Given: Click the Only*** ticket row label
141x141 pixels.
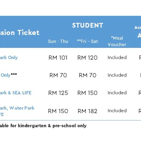Looking at the screenshot, I should coord(8,75).
